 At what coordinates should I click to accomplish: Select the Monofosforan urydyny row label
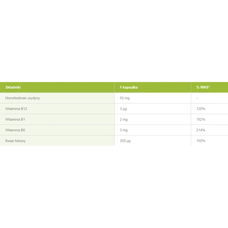coord(22,98)
